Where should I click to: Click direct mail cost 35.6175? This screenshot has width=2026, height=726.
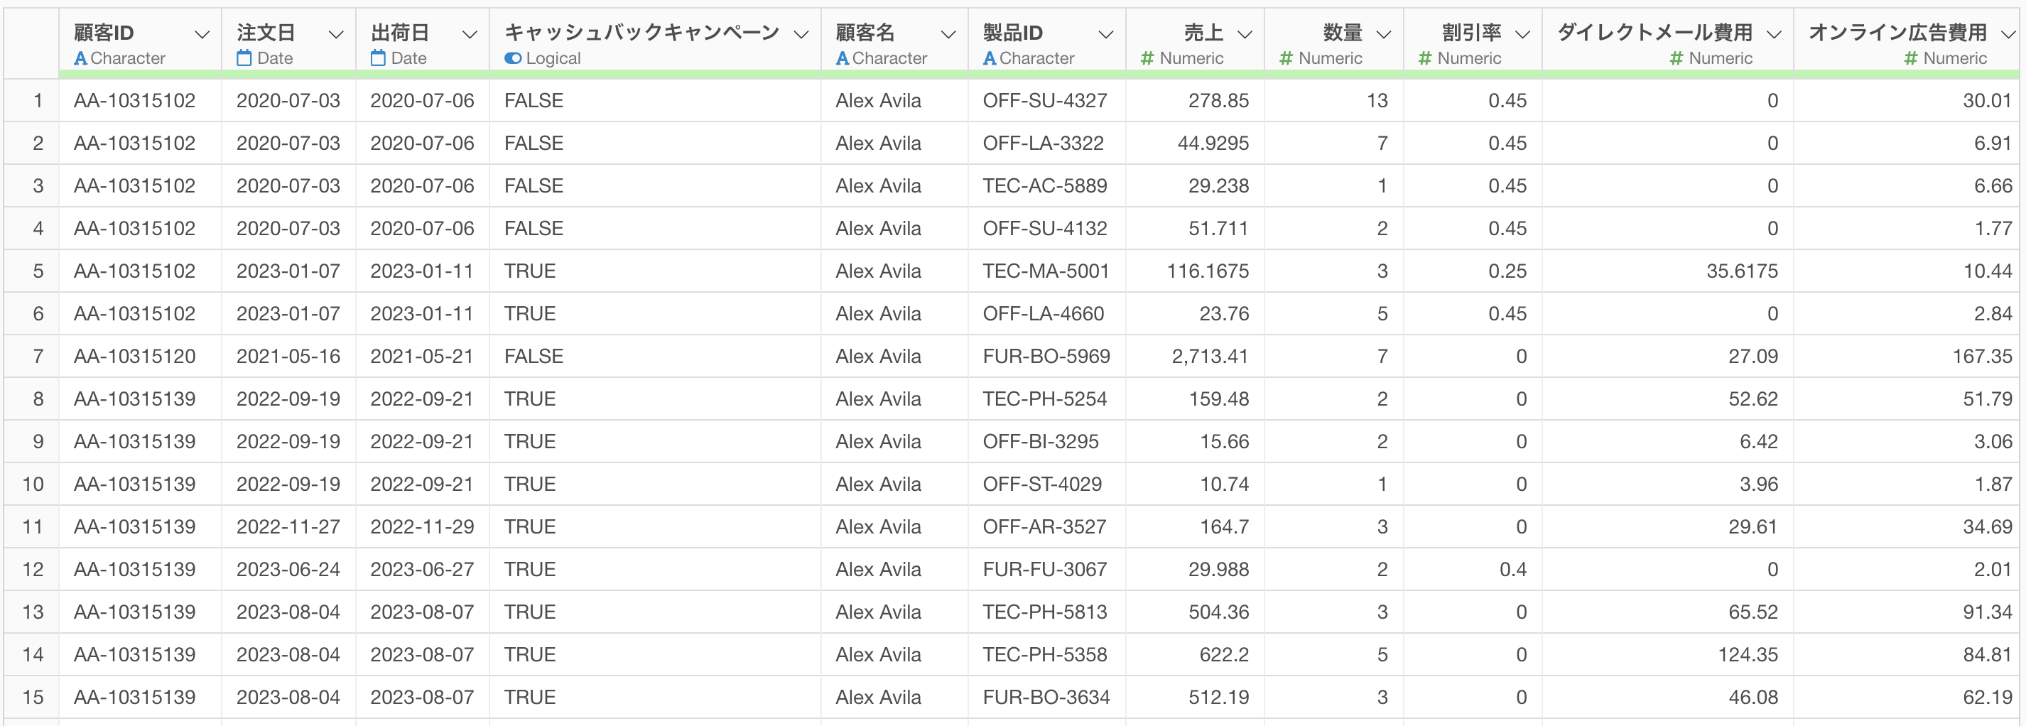click(x=1741, y=271)
